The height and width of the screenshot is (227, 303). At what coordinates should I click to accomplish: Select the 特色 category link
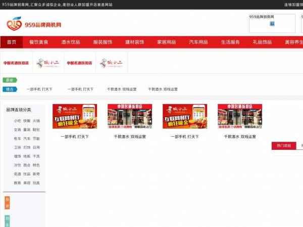pos(36,165)
